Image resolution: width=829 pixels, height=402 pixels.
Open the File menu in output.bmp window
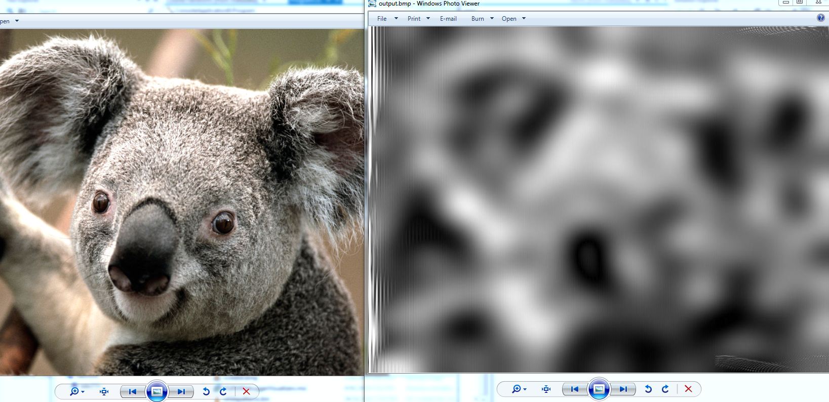click(x=387, y=19)
